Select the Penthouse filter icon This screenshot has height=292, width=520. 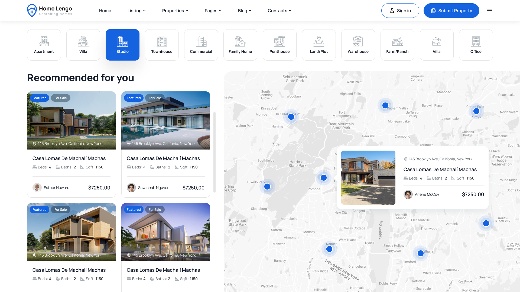[x=279, y=41]
